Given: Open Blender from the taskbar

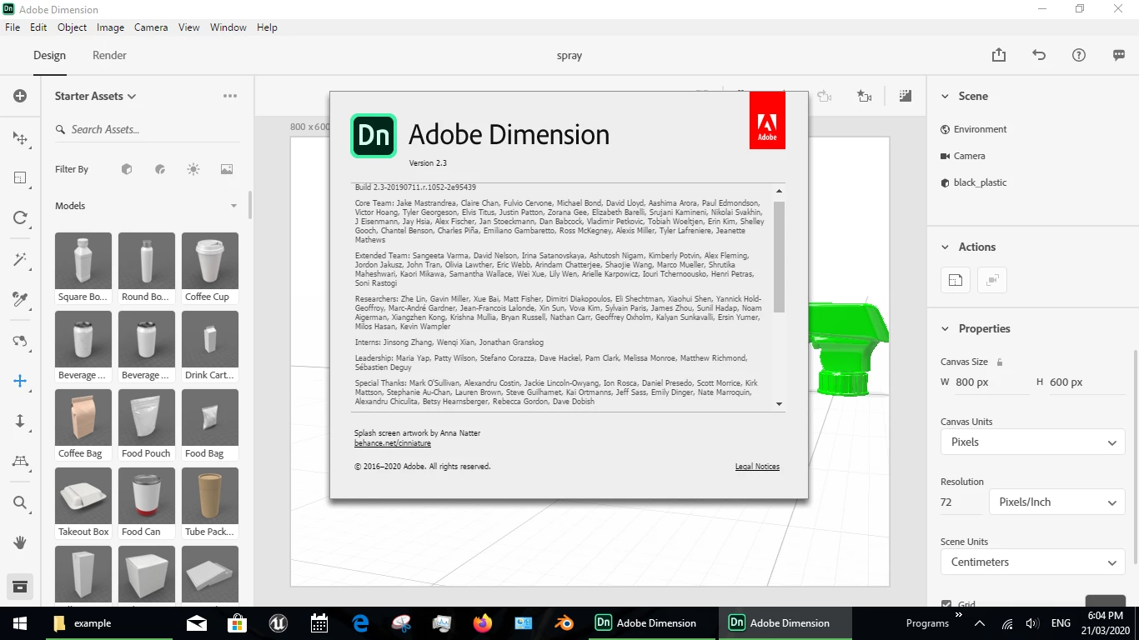Looking at the screenshot, I should point(564,623).
